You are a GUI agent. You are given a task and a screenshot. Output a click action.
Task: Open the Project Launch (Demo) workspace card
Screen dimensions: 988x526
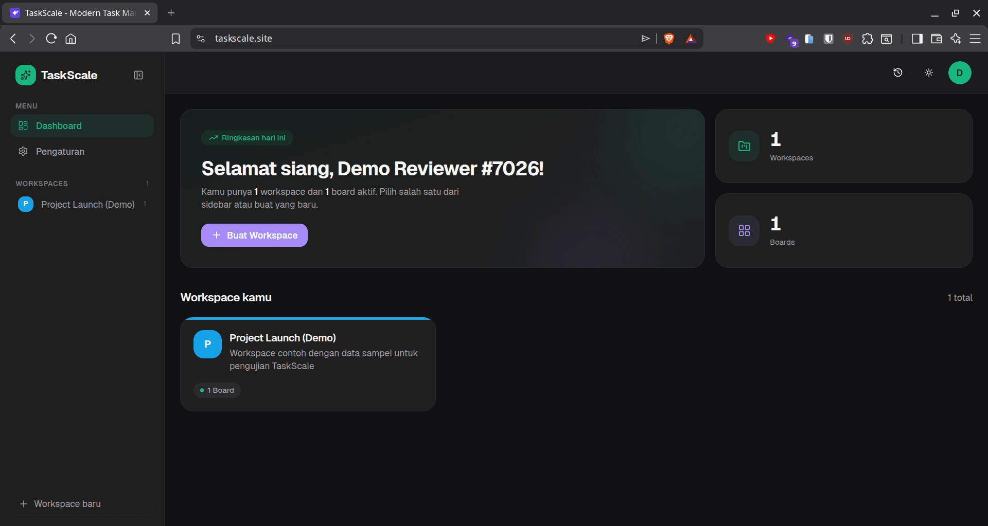tap(308, 364)
